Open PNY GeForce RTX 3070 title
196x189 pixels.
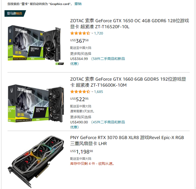pyautogui.click(x=127, y=140)
